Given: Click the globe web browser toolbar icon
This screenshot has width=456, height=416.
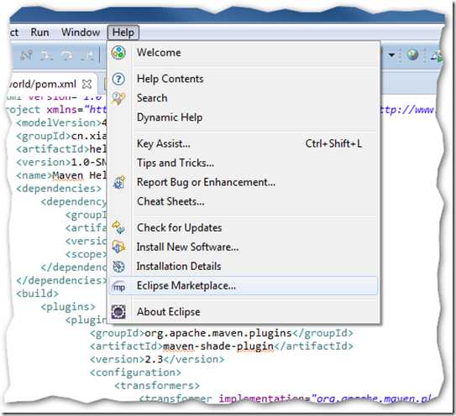Looking at the screenshot, I should pos(412,55).
